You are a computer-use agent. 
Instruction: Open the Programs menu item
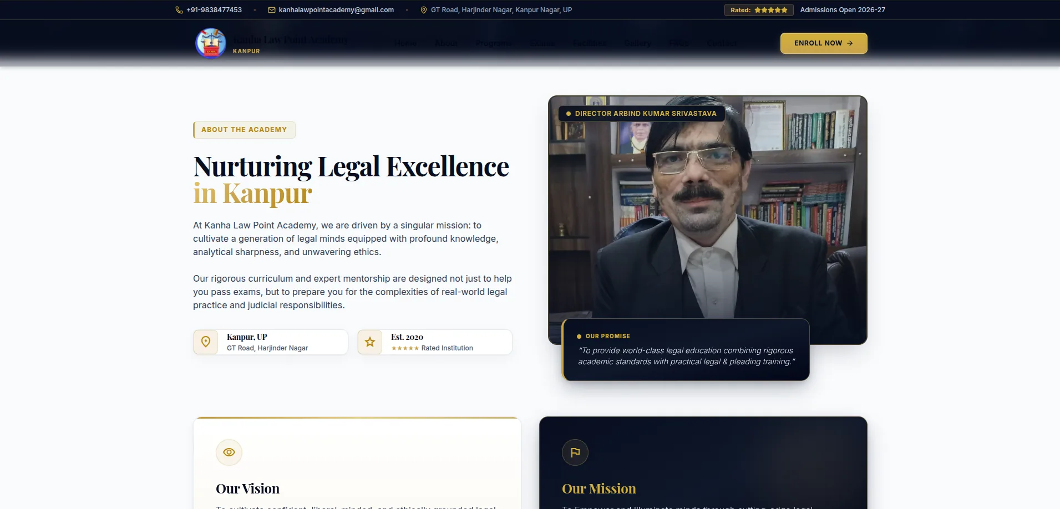point(494,43)
